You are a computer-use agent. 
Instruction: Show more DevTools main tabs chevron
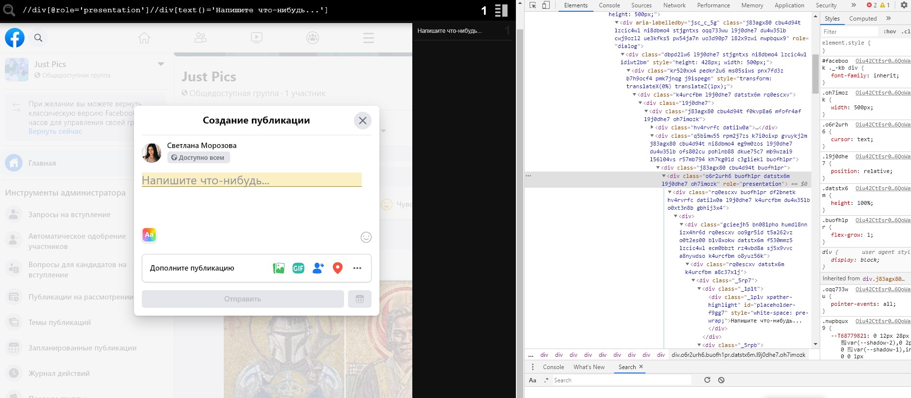(854, 5)
